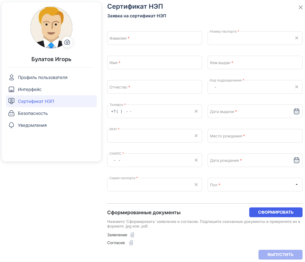The height and width of the screenshot is (262, 305).
Task: Close the Сертификат НЭП panel
Action: point(300,8)
